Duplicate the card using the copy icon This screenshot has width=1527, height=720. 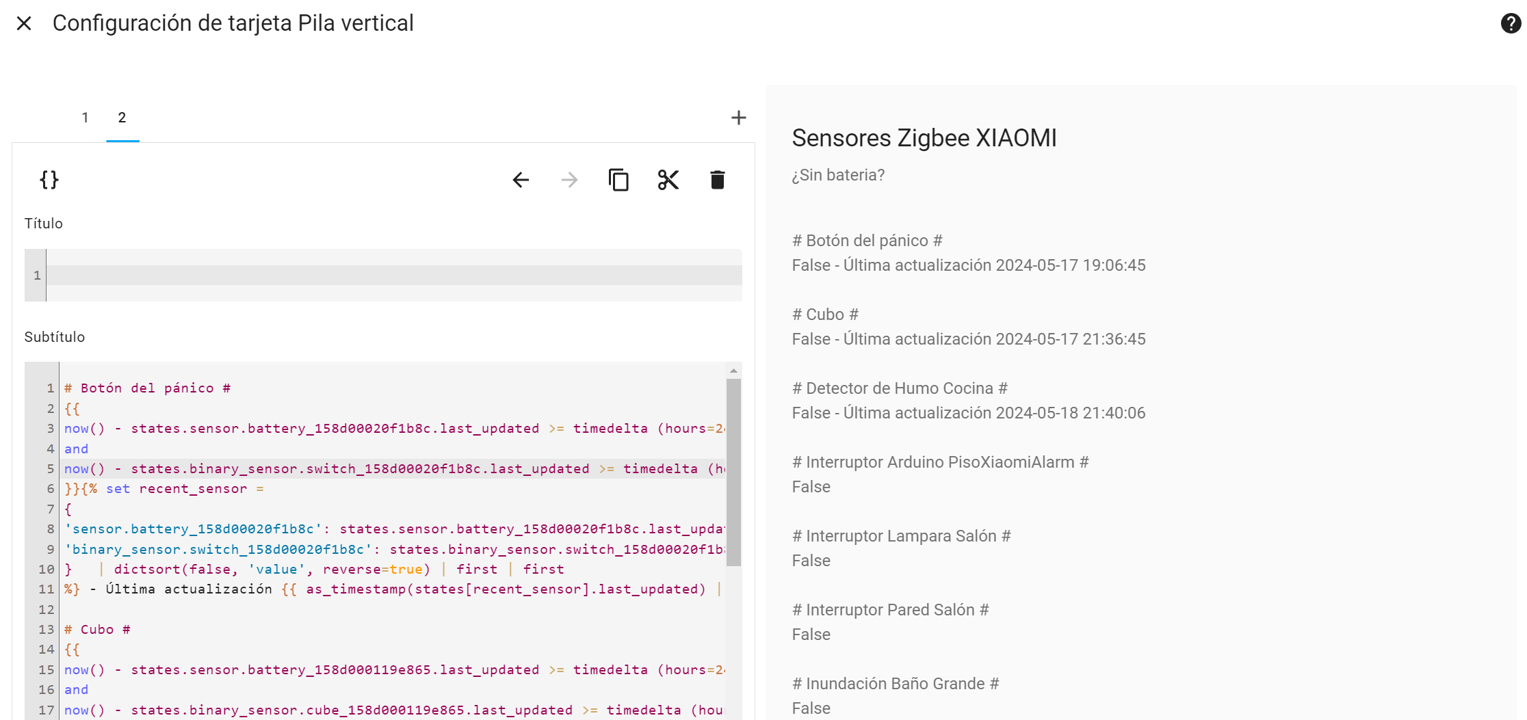point(618,180)
